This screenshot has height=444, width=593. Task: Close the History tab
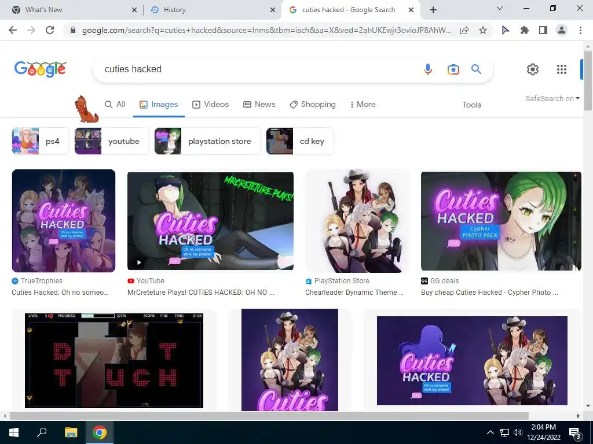273,10
